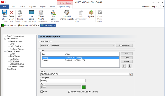Move the state up with the arrow
The image size is (165, 96).
click(124, 66)
